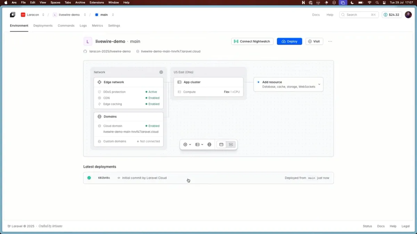Switch to the Deployments tab

43,26
